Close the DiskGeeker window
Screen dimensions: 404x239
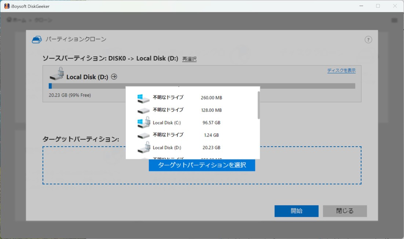(x=395, y=5)
